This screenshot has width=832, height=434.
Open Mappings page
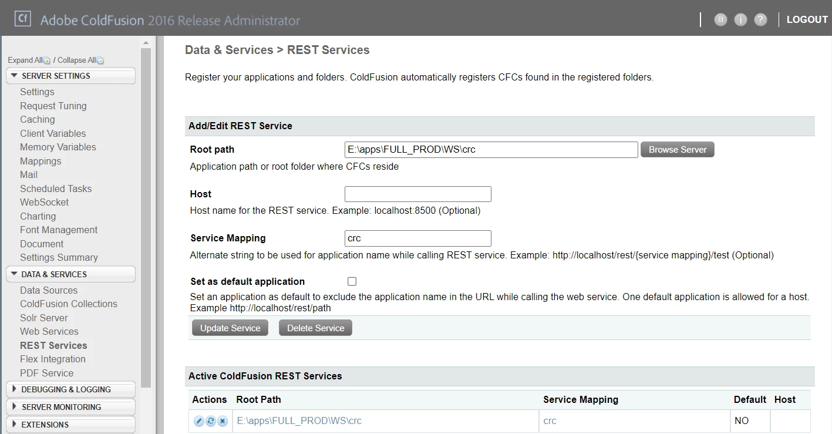41,161
